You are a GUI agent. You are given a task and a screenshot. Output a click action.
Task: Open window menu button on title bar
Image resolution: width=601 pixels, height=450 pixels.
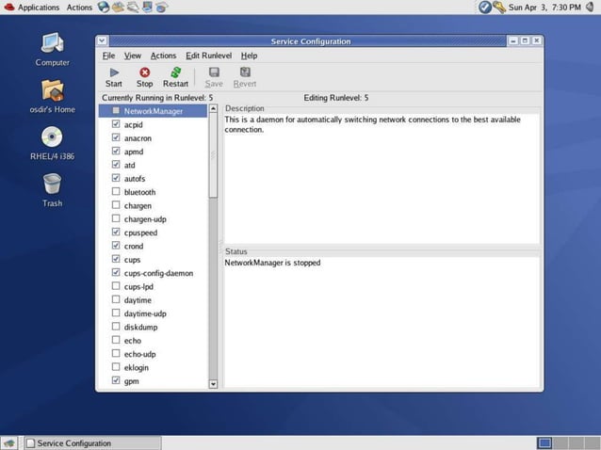point(102,40)
